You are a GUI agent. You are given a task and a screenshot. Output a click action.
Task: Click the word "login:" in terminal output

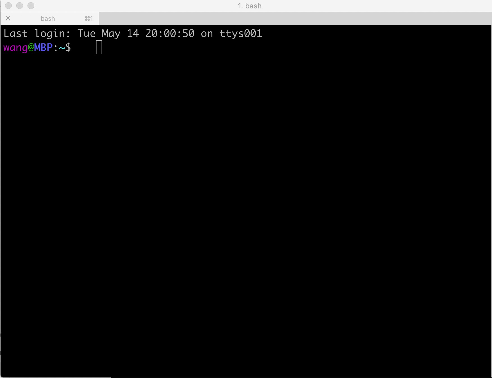tap(52, 34)
